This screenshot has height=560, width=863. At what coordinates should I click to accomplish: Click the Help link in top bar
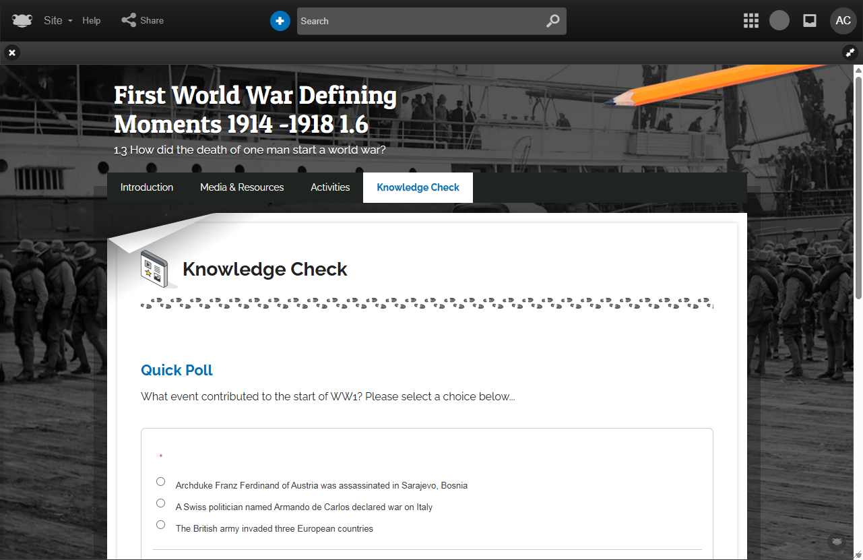[x=92, y=21]
